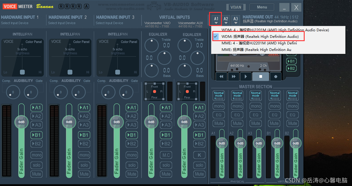Select input device for Hardware Input 2
352x186 pixels.
point(62,23)
